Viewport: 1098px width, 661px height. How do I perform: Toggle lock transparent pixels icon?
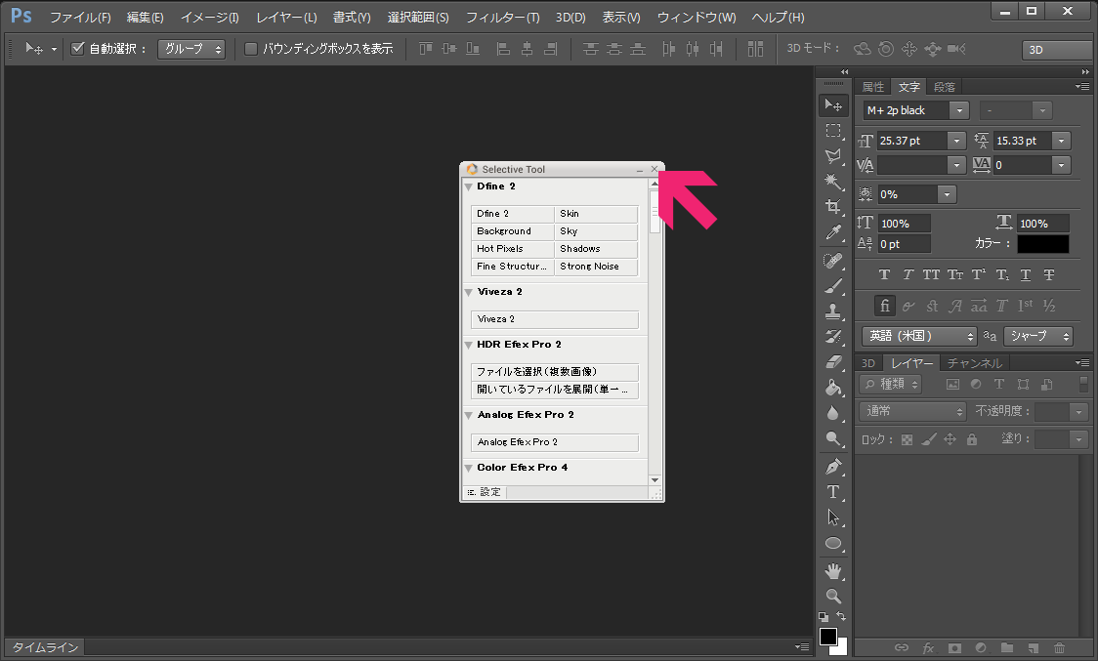click(x=907, y=439)
